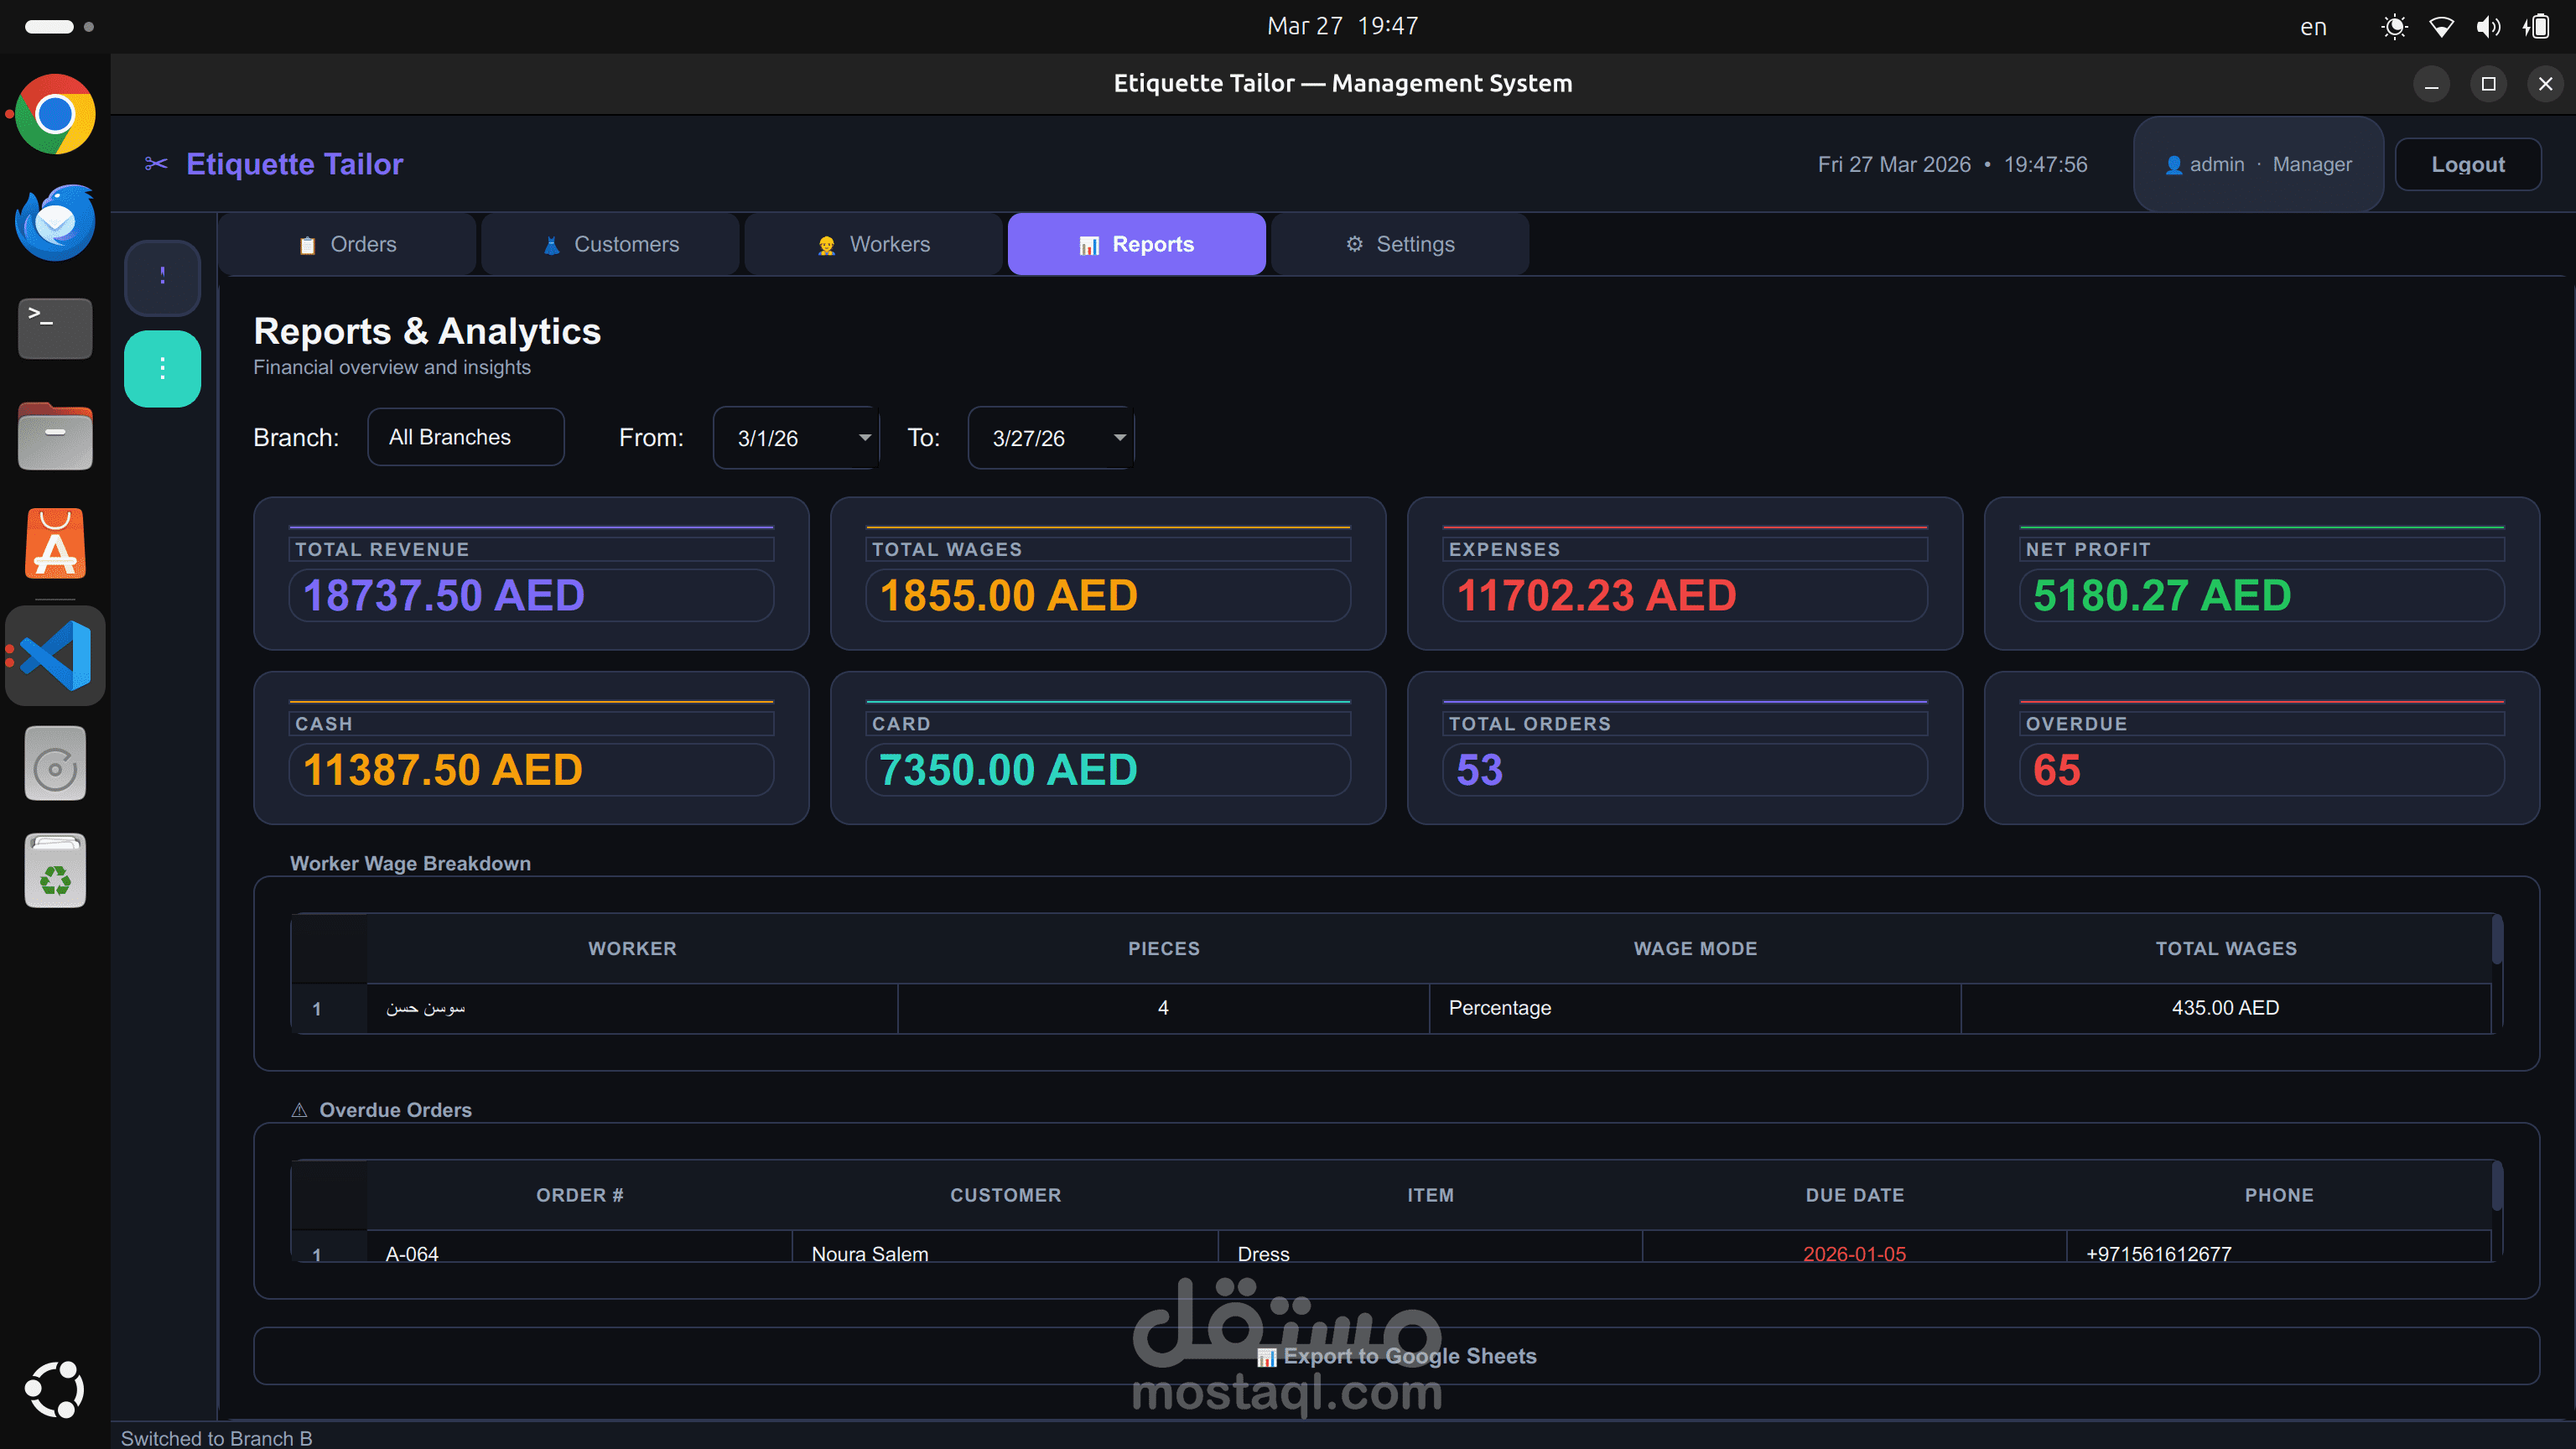Open Ubuntu Software store icon
Viewport: 2576px width, 1449px height.
coord(55,545)
